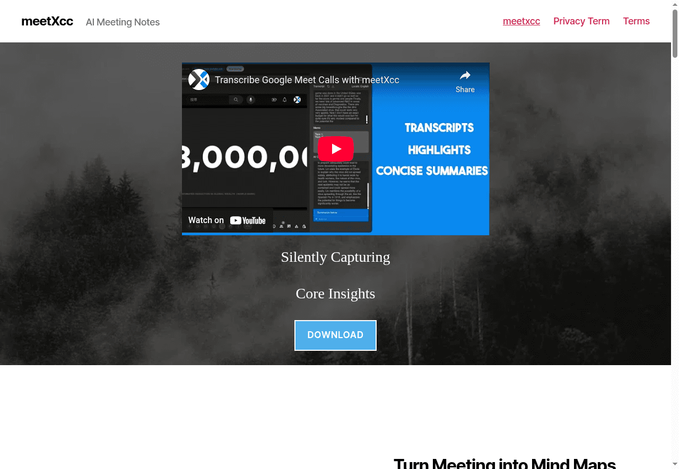Screen dimensions: 679x469
Task: Click the small meetXcc extension icon beside bell
Action: click(297, 100)
